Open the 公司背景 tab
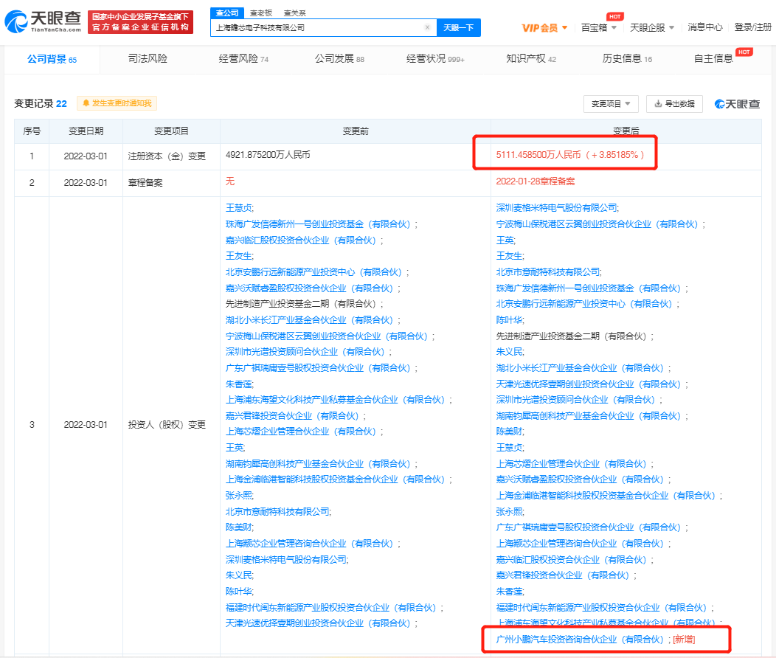This screenshot has width=776, height=658. (52, 59)
